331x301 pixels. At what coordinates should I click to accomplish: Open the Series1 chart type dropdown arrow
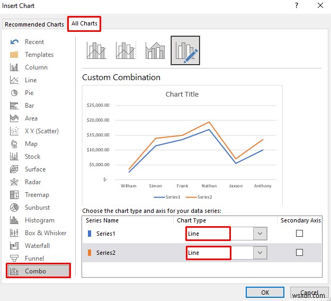(x=260, y=234)
